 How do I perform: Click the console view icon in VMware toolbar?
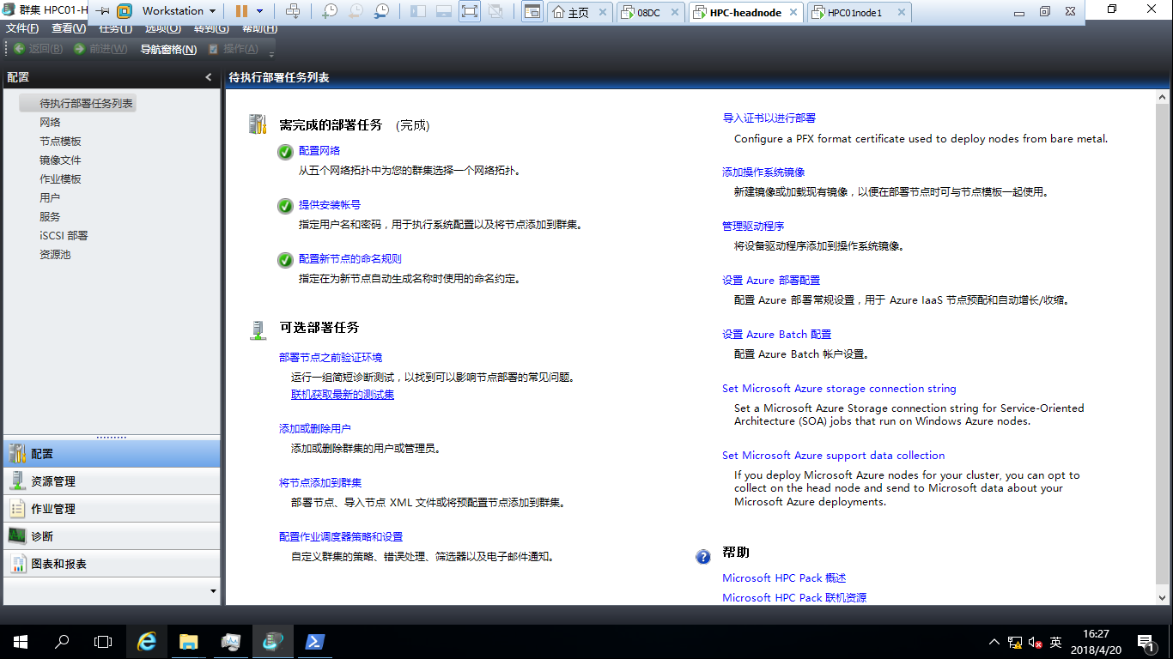pyautogui.click(x=532, y=11)
